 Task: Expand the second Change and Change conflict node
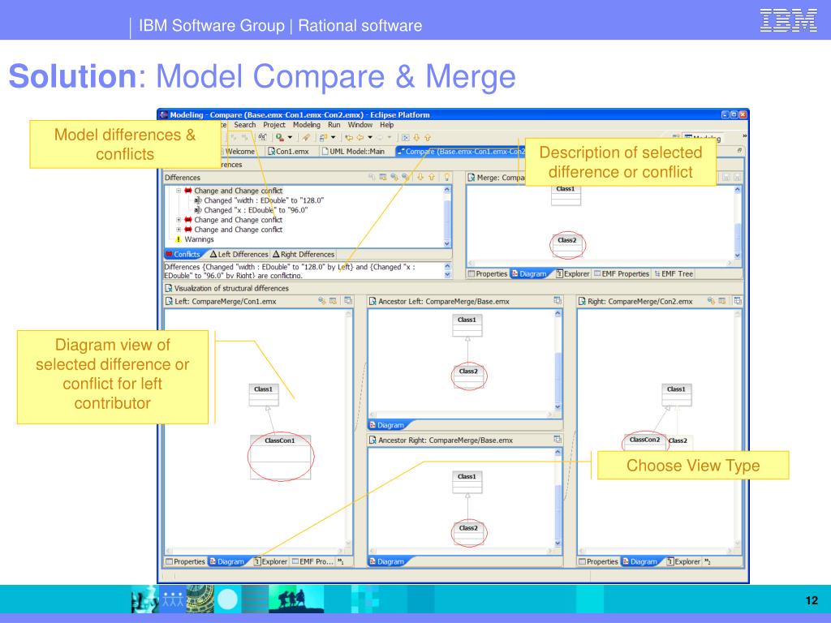click(179, 220)
